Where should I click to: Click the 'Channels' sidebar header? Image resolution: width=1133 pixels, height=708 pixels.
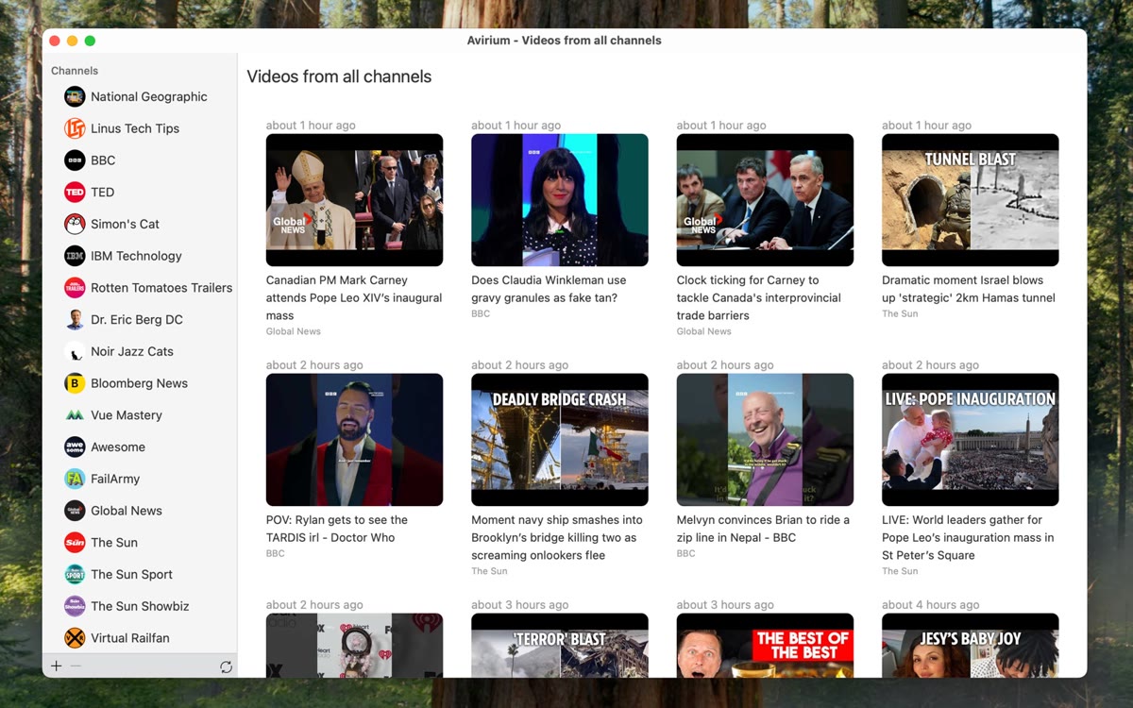[75, 71]
